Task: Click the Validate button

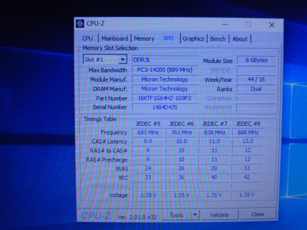Action: pyautogui.click(x=220, y=215)
